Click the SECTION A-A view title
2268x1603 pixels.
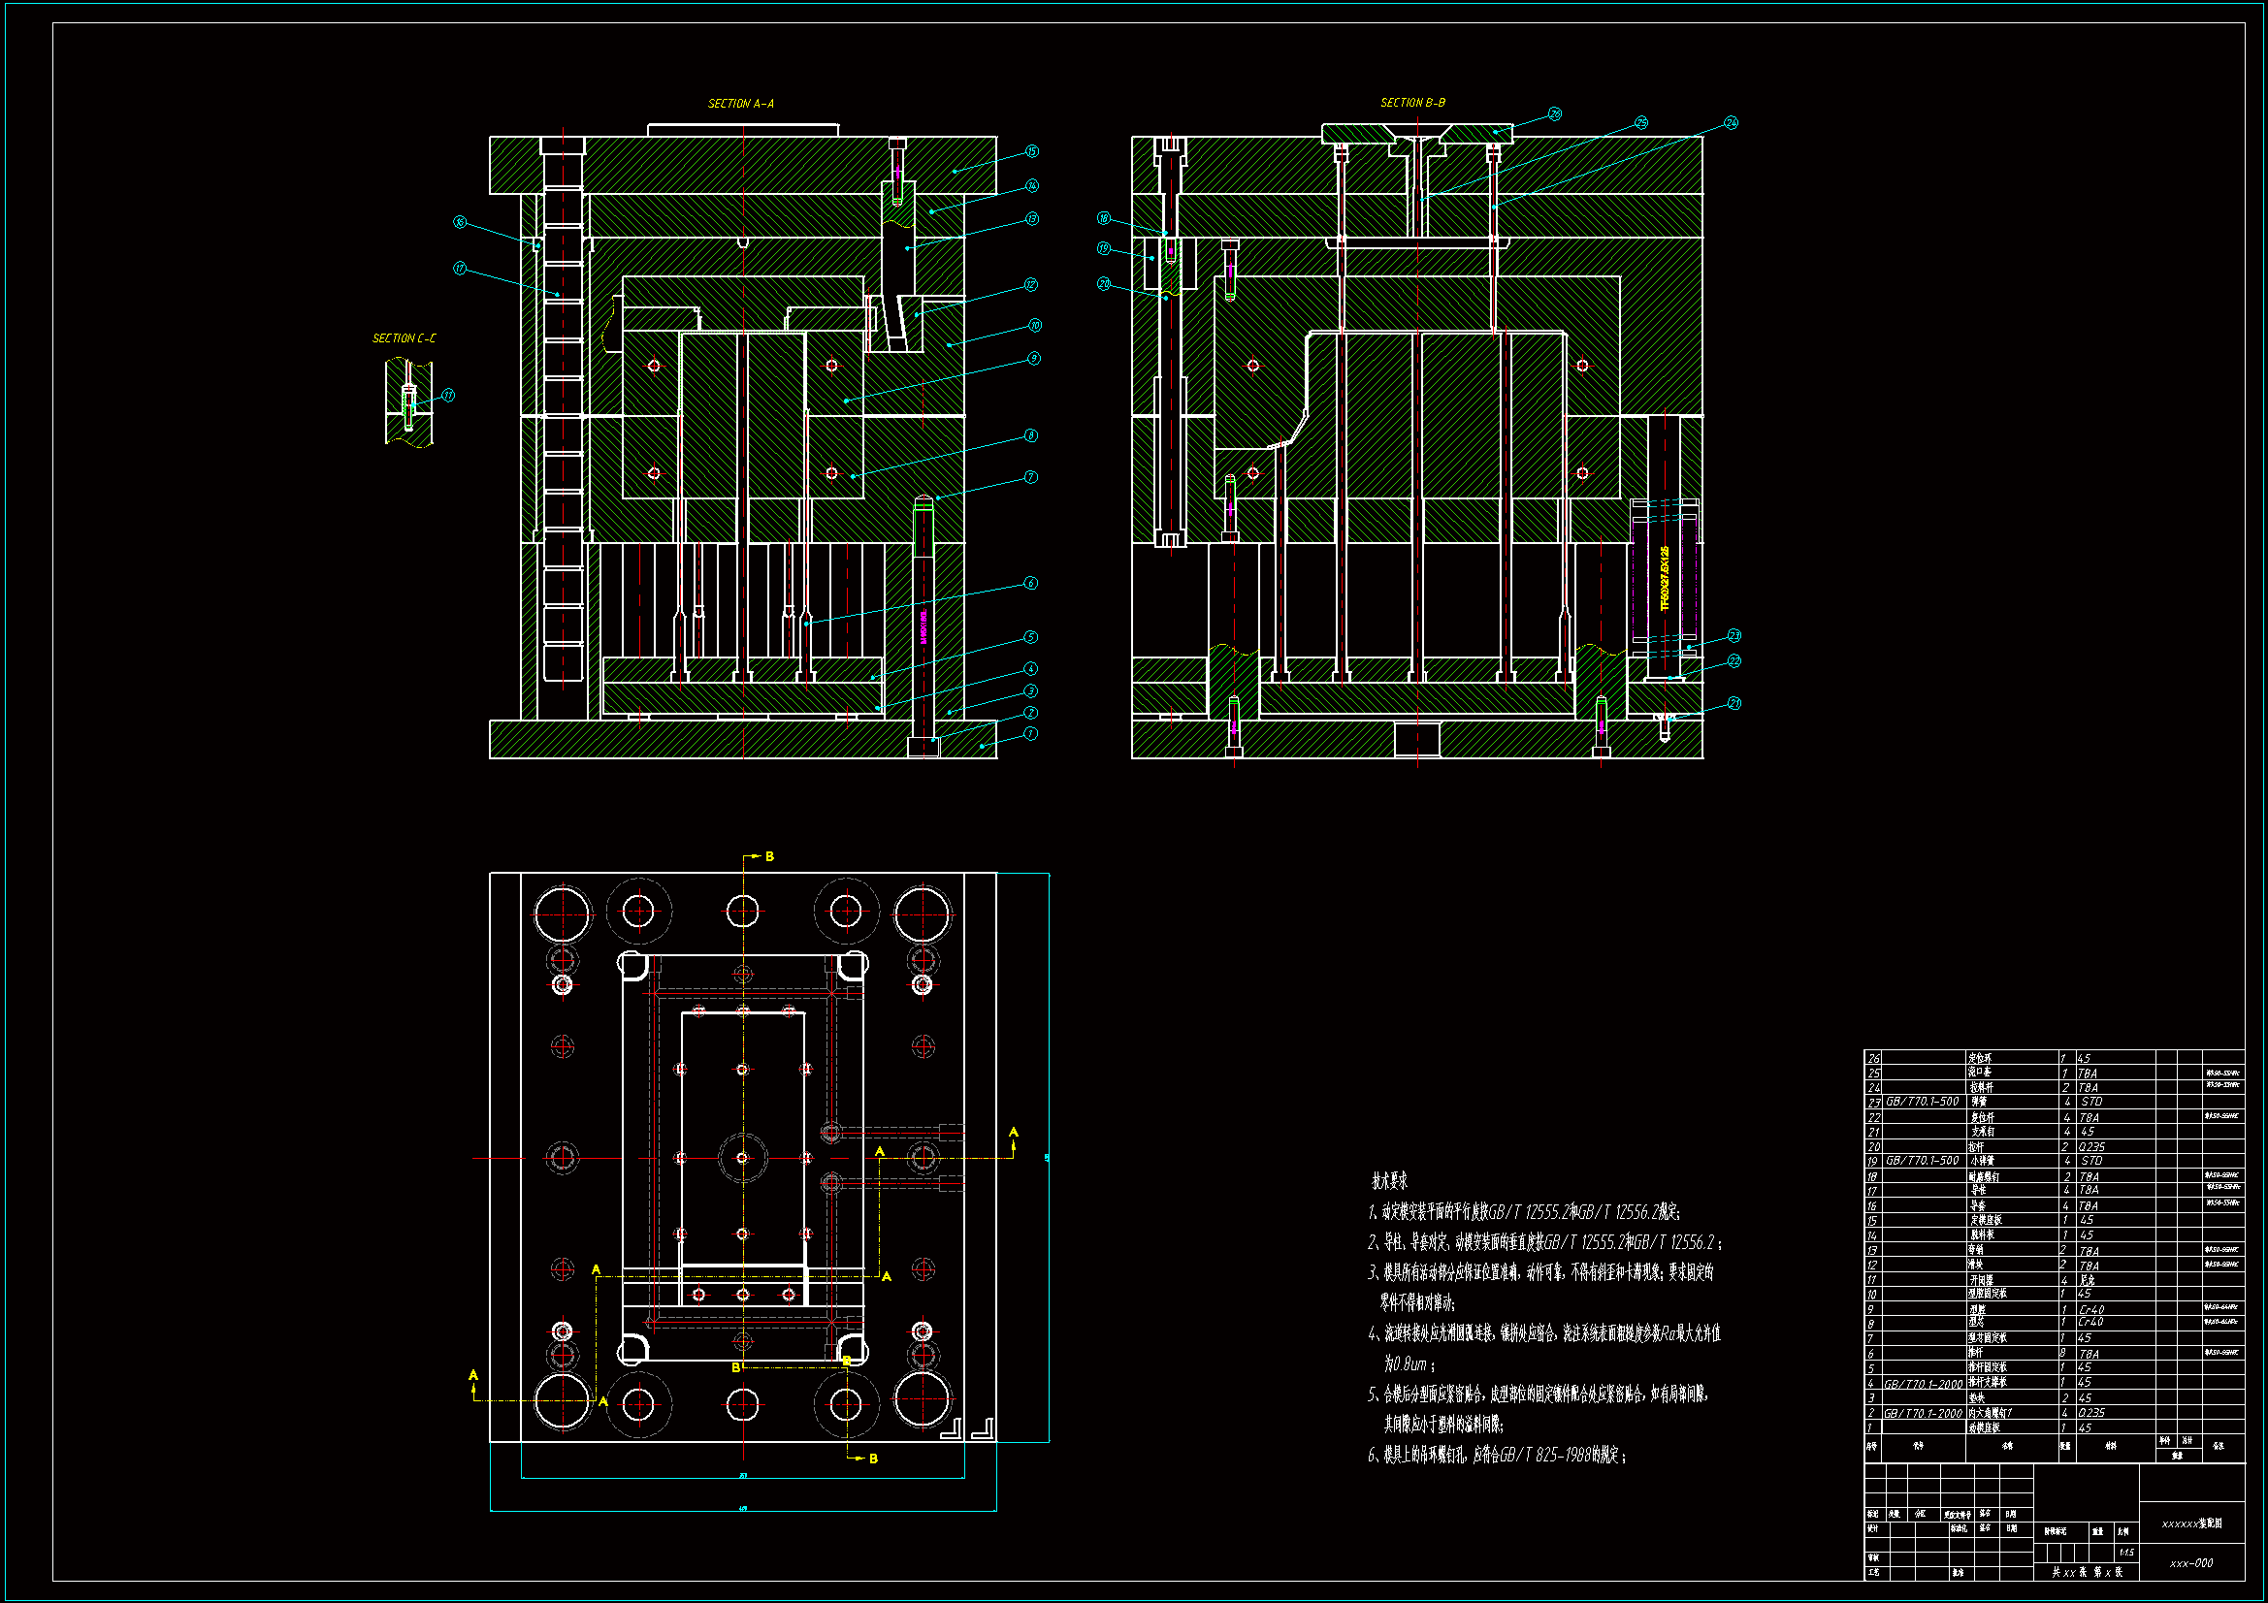pyautogui.click(x=741, y=104)
